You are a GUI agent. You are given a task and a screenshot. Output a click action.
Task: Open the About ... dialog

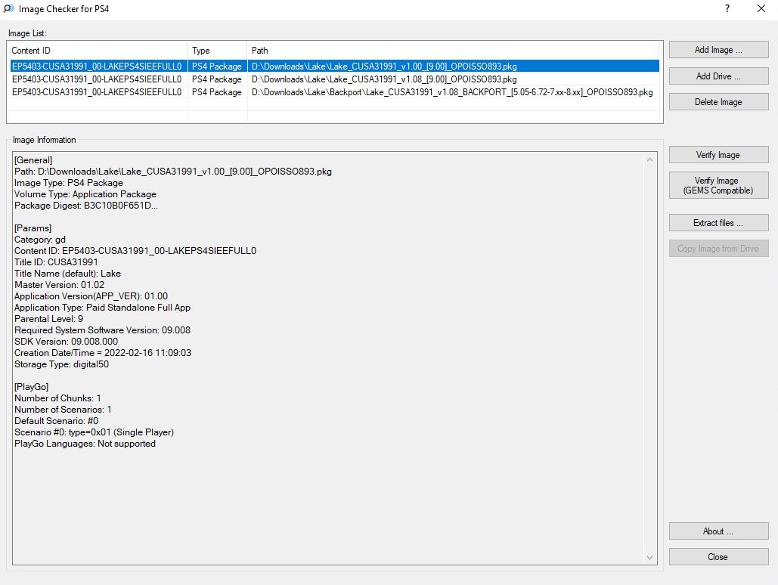718,531
